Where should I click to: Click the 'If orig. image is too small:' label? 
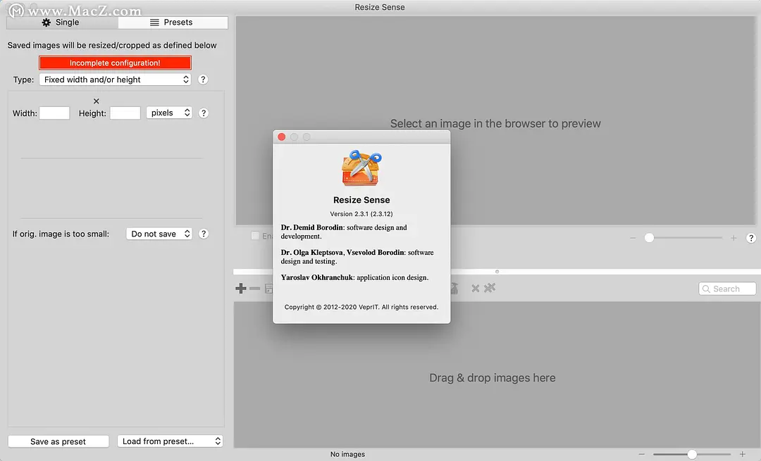pos(61,234)
